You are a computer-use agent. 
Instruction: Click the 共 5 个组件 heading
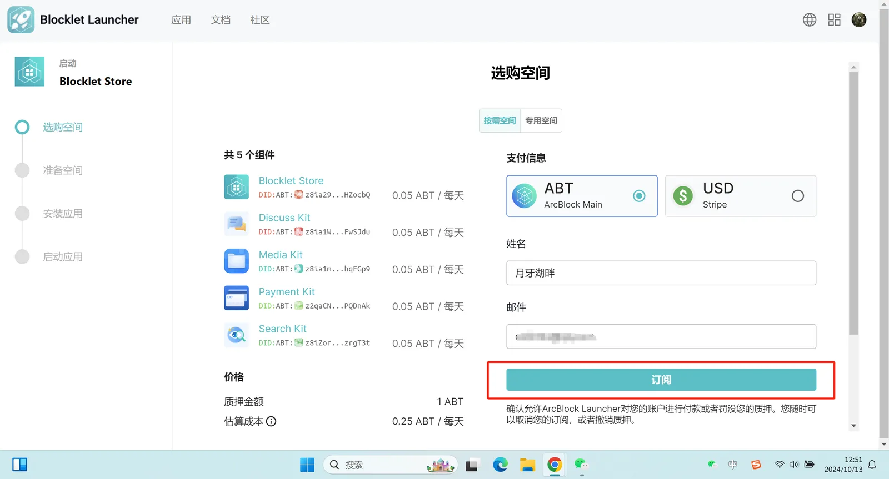249,155
